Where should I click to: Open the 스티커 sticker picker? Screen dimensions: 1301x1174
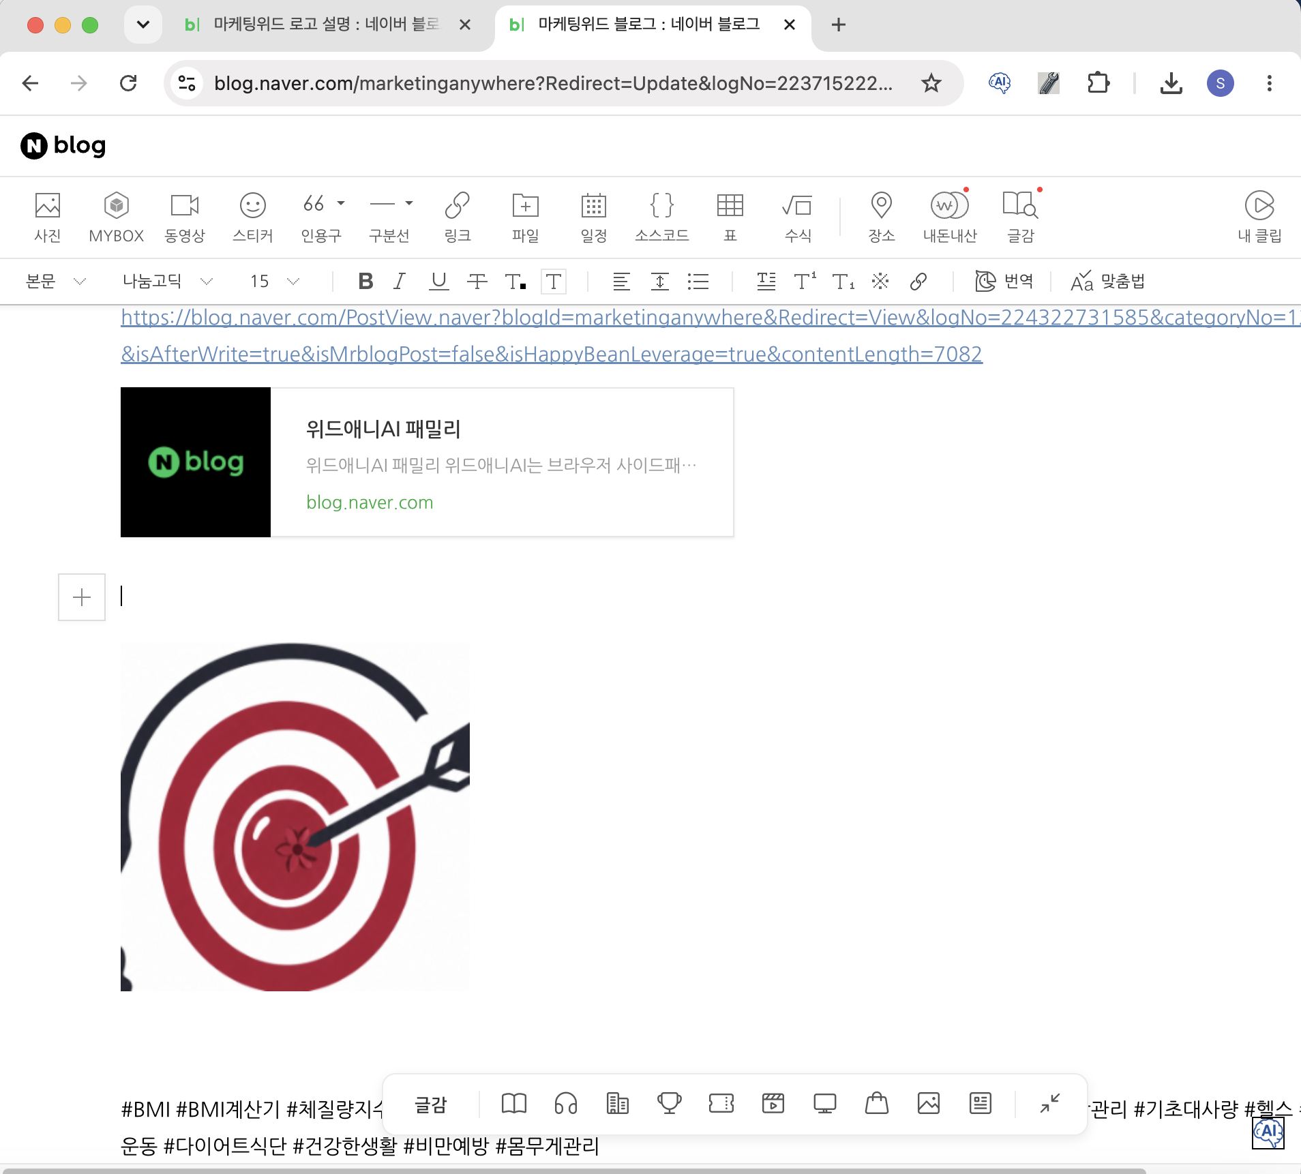pyautogui.click(x=253, y=217)
